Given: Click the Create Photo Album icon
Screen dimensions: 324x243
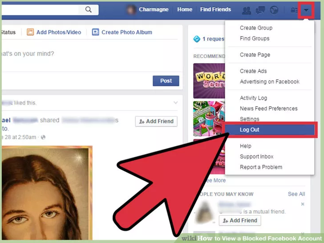Looking at the screenshot, I should pyautogui.click(x=95, y=32).
